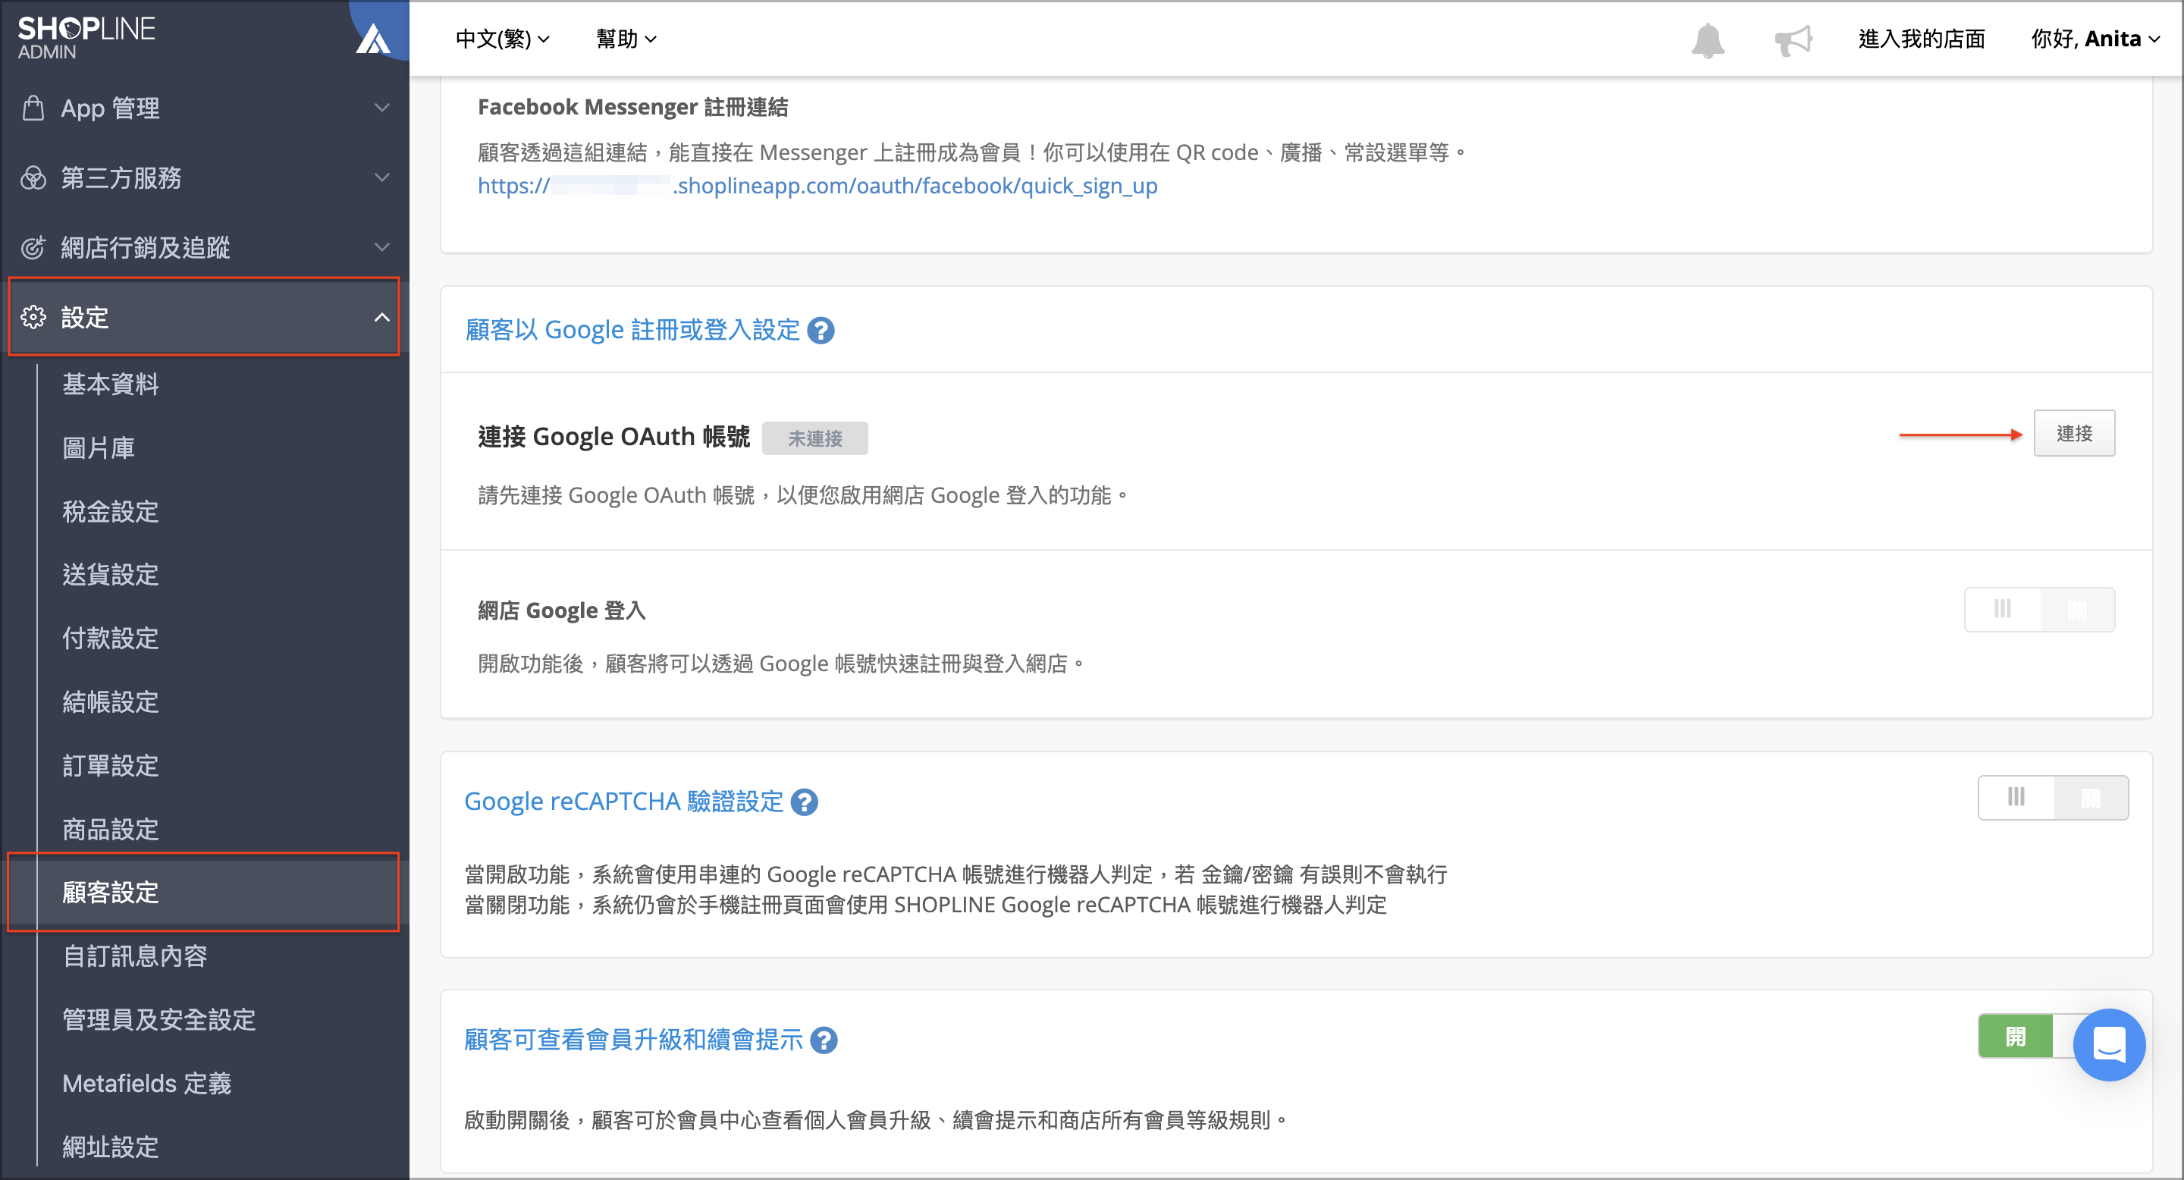Open 網址設定
Image resolution: width=2184 pixels, height=1180 pixels.
[110, 1147]
